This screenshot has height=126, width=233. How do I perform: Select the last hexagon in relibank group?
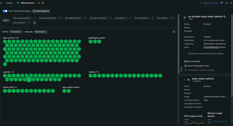pyautogui.click(x=160, y=76)
